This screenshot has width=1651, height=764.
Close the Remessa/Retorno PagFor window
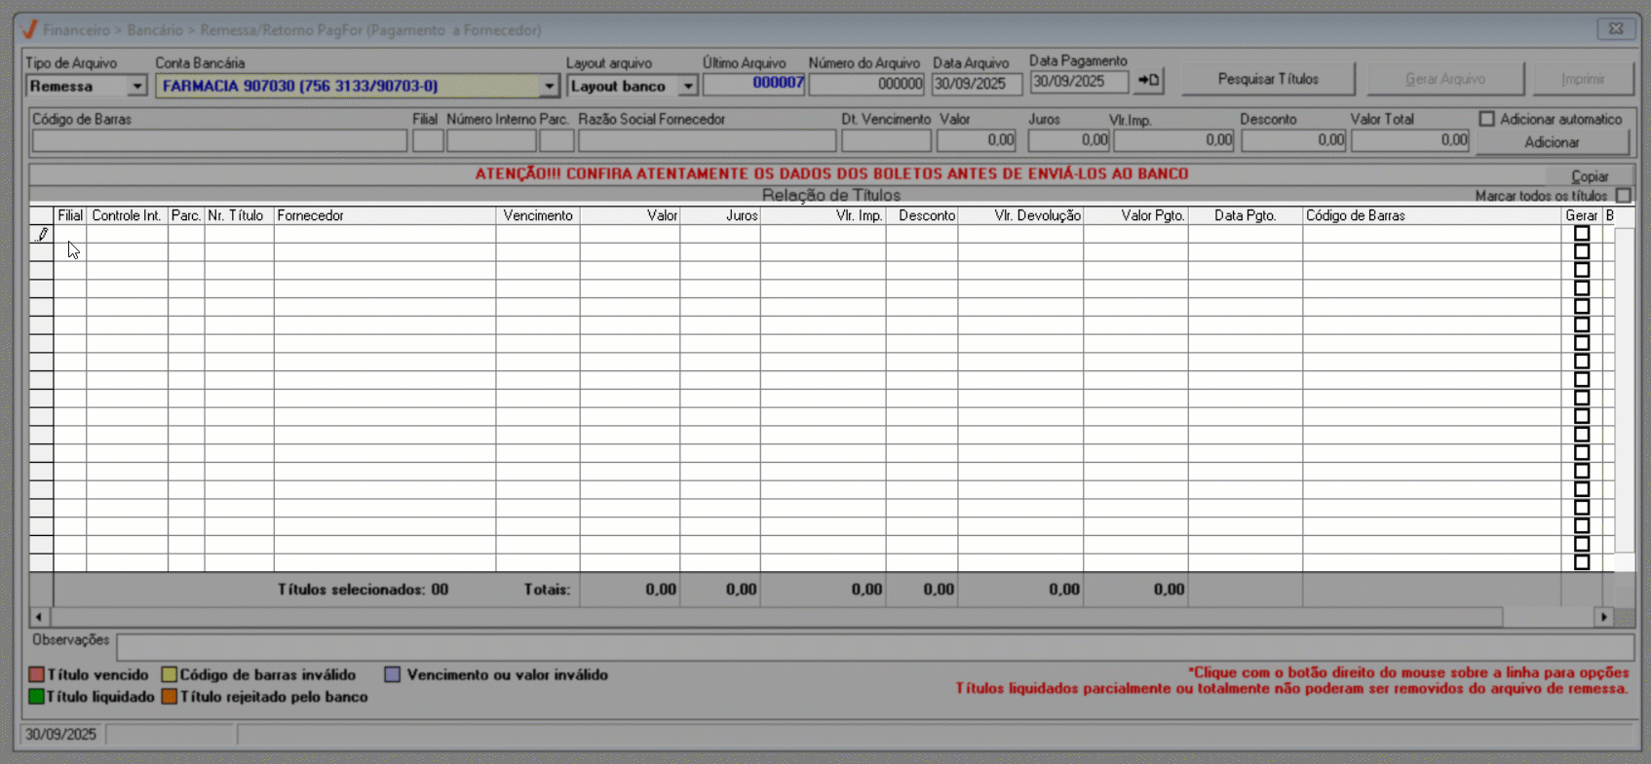point(1615,29)
